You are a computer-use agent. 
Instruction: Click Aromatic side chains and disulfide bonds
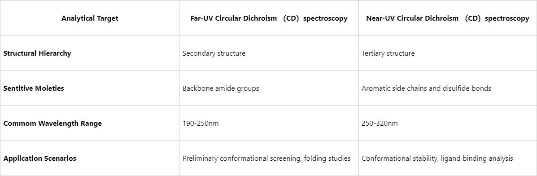426,88
